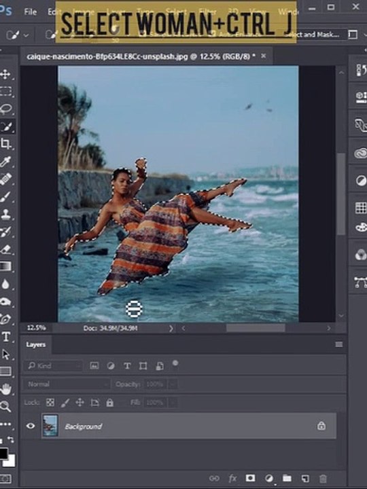Open the Channels panel icon

(361, 254)
